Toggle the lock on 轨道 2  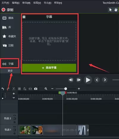[15, 122]
